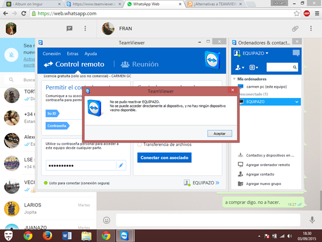
Task: Click the TeamViewer taskbar icon
Action: coord(125,236)
